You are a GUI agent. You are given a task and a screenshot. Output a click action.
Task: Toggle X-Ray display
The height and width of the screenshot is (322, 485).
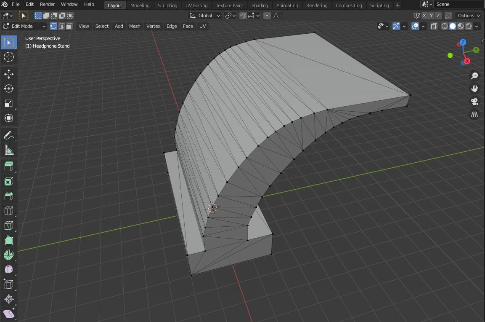tap(434, 26)
